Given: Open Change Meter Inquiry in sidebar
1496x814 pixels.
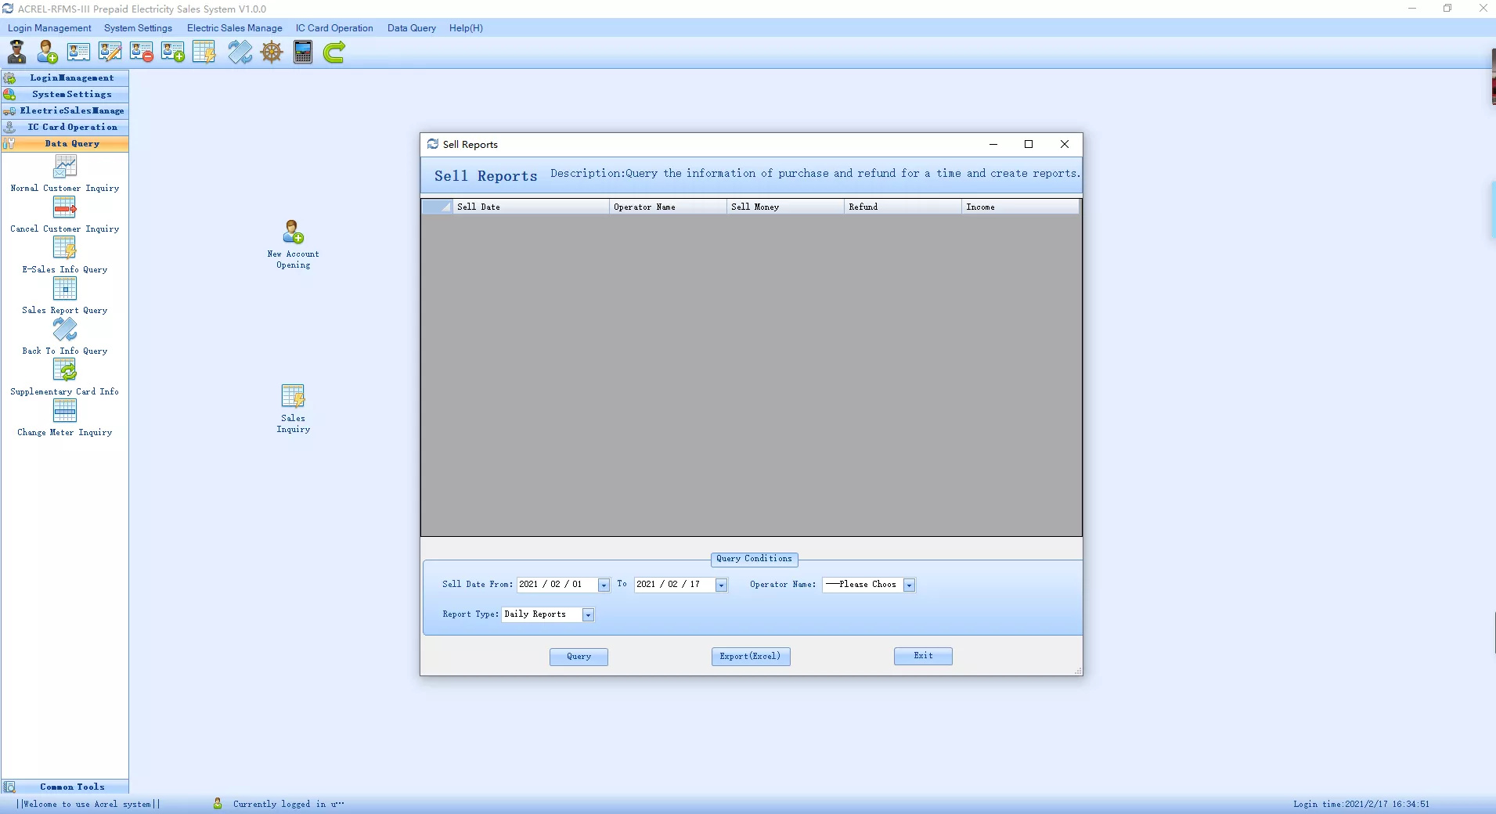Looking at the screenshot, I should pos(65,418).
